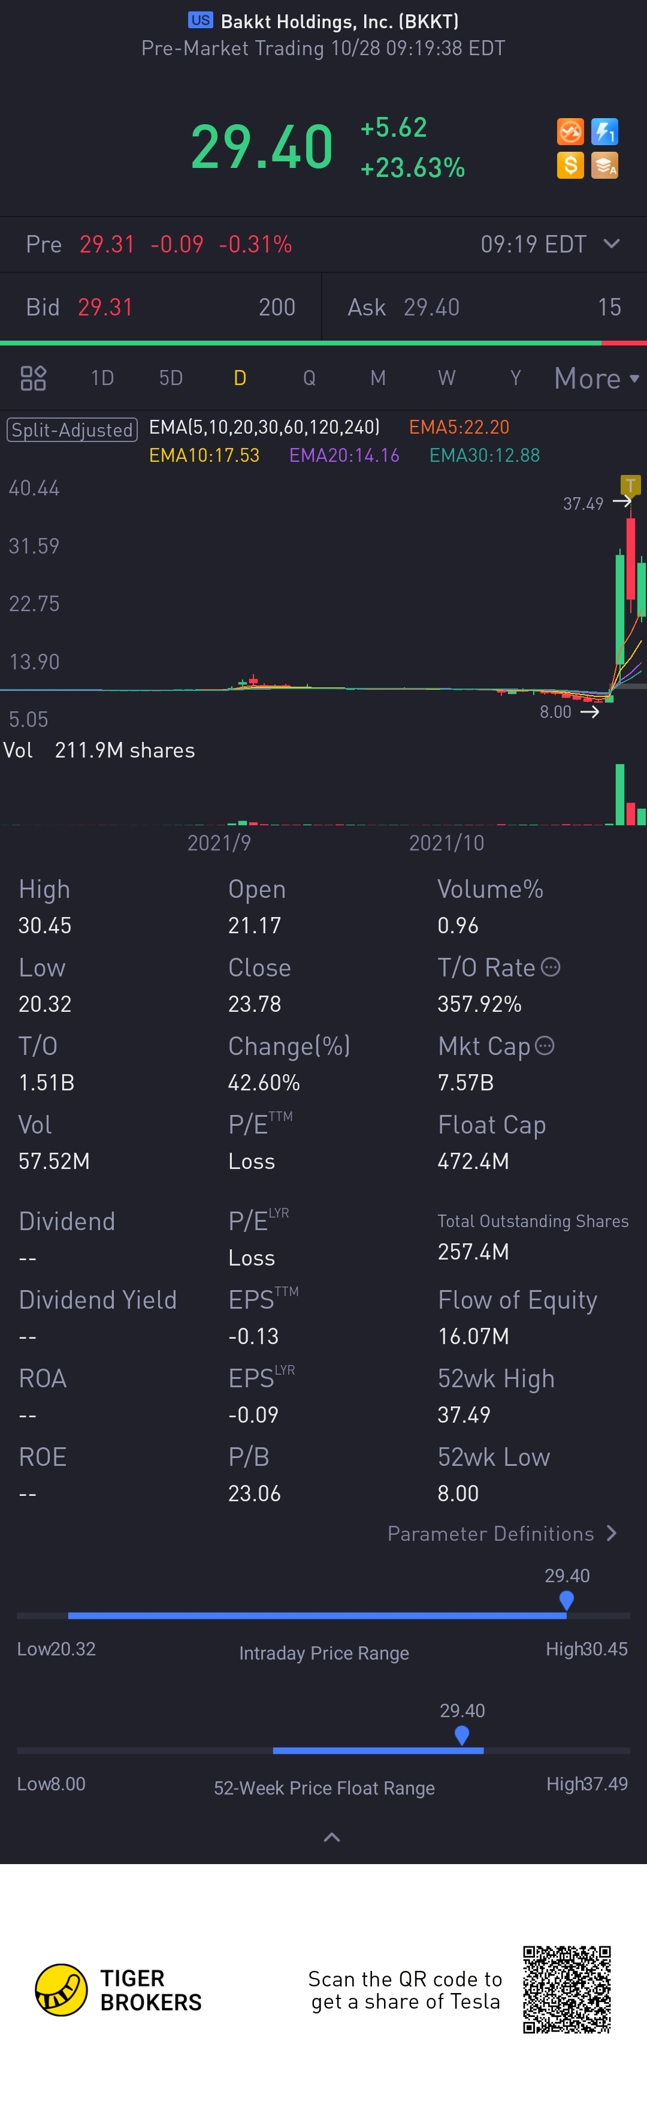Viewport: 647px width, 2116px height.
Task: Tap the yellow T marker on chart
Action: click(630, 485)
